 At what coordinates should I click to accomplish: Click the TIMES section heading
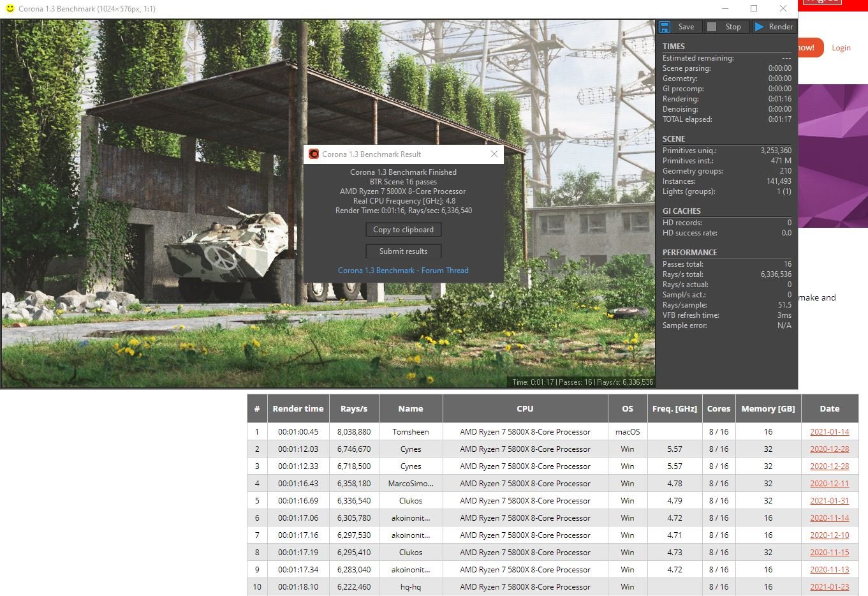pos(673,47)
